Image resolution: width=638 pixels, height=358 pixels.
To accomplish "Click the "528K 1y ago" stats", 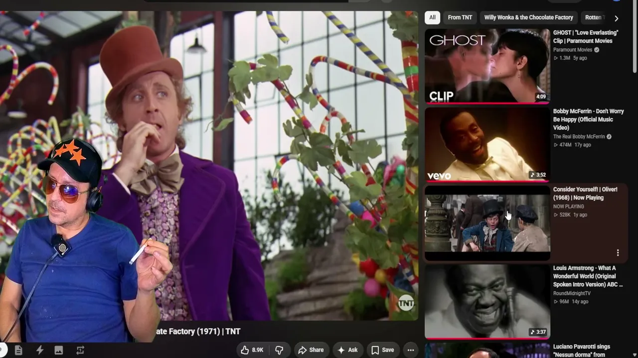I will (570, 215).
